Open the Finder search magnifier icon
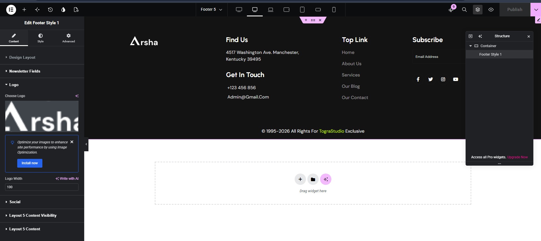The height and width of the screenshot is (241, 541). [x=464, y=10]
